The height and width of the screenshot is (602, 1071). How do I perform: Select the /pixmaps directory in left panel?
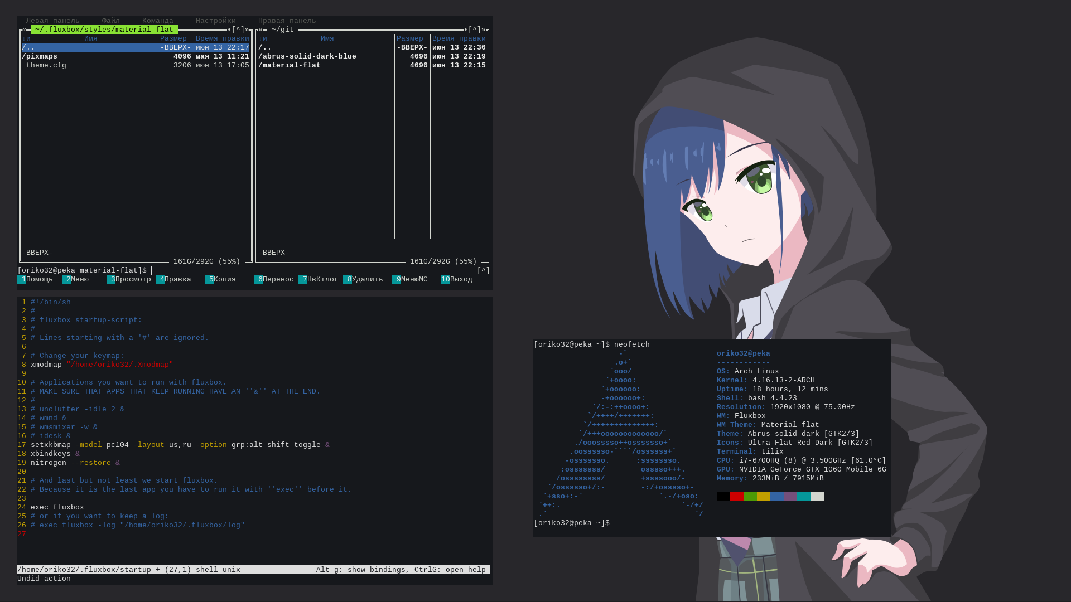[136, 56]
